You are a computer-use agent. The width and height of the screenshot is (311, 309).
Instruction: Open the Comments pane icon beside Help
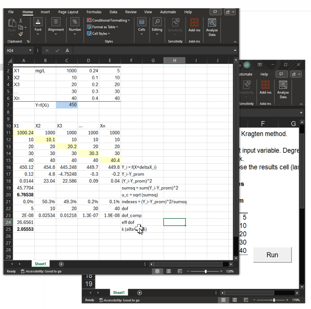(x=215, y=12)
